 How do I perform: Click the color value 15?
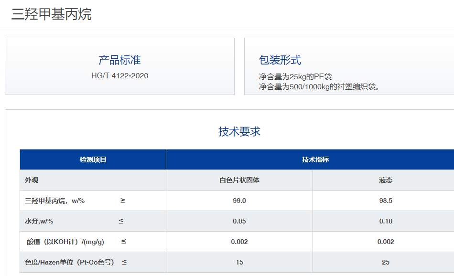tap(239, 263)
